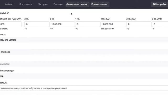Expand the Финансовые отчеты dropdown

click(77, 4)
